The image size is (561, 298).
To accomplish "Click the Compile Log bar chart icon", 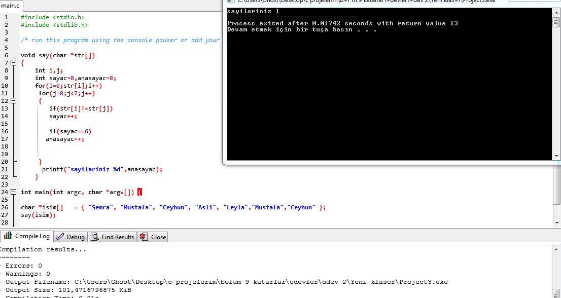I will click(x=8, y=236).
